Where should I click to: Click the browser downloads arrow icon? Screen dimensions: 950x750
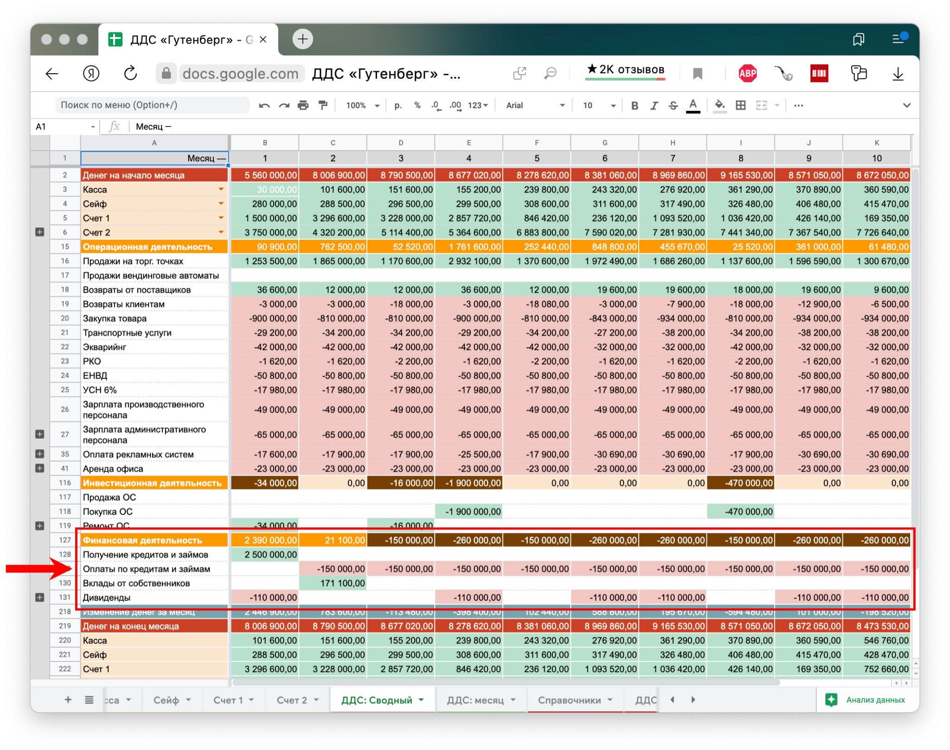(x=898, y=74)
